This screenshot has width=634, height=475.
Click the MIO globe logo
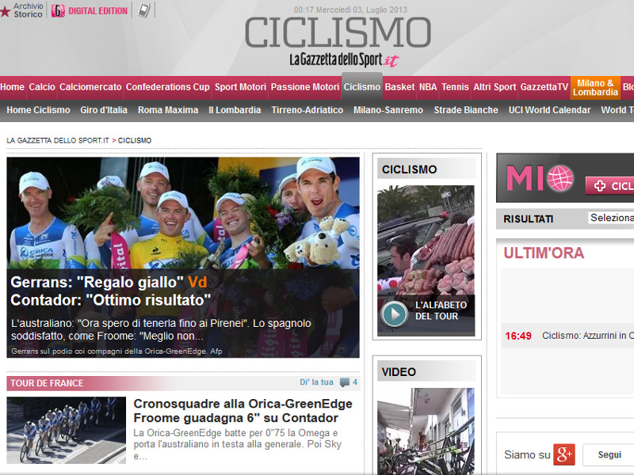click(560, 178)
